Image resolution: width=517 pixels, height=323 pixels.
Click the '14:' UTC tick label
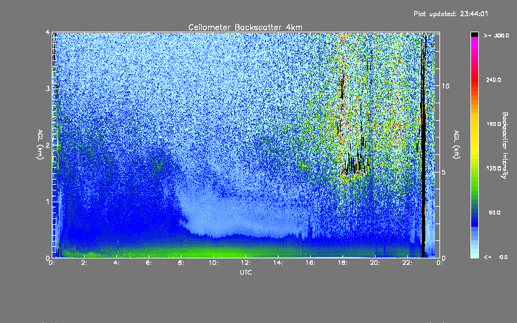278,263
